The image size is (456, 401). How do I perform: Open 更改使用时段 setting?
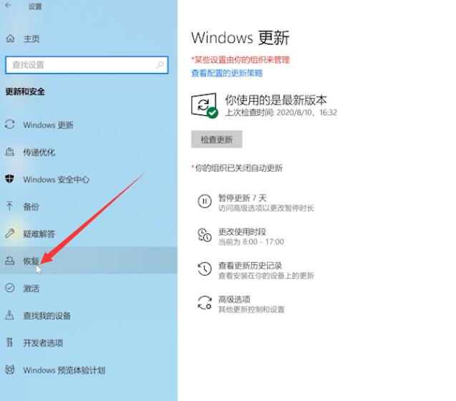tap(242, 232)
